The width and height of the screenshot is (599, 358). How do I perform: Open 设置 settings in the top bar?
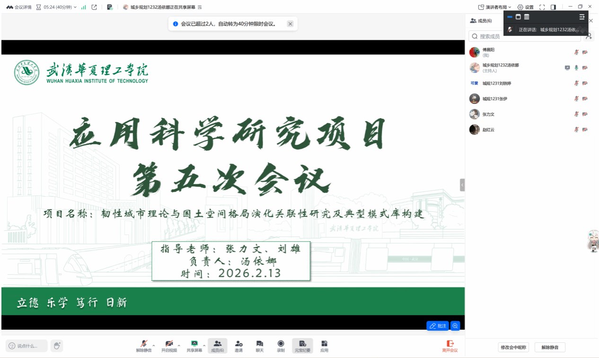pyautogui.click(x=526, y=7)
